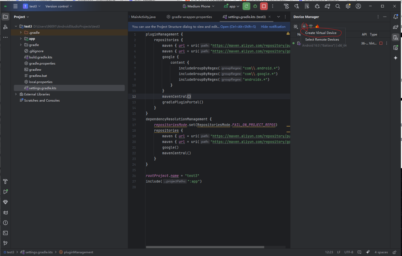Open the Terminal tool window icon
Image resolution: width=402 pixels, height=256 pixels.
tap(5, 233)
